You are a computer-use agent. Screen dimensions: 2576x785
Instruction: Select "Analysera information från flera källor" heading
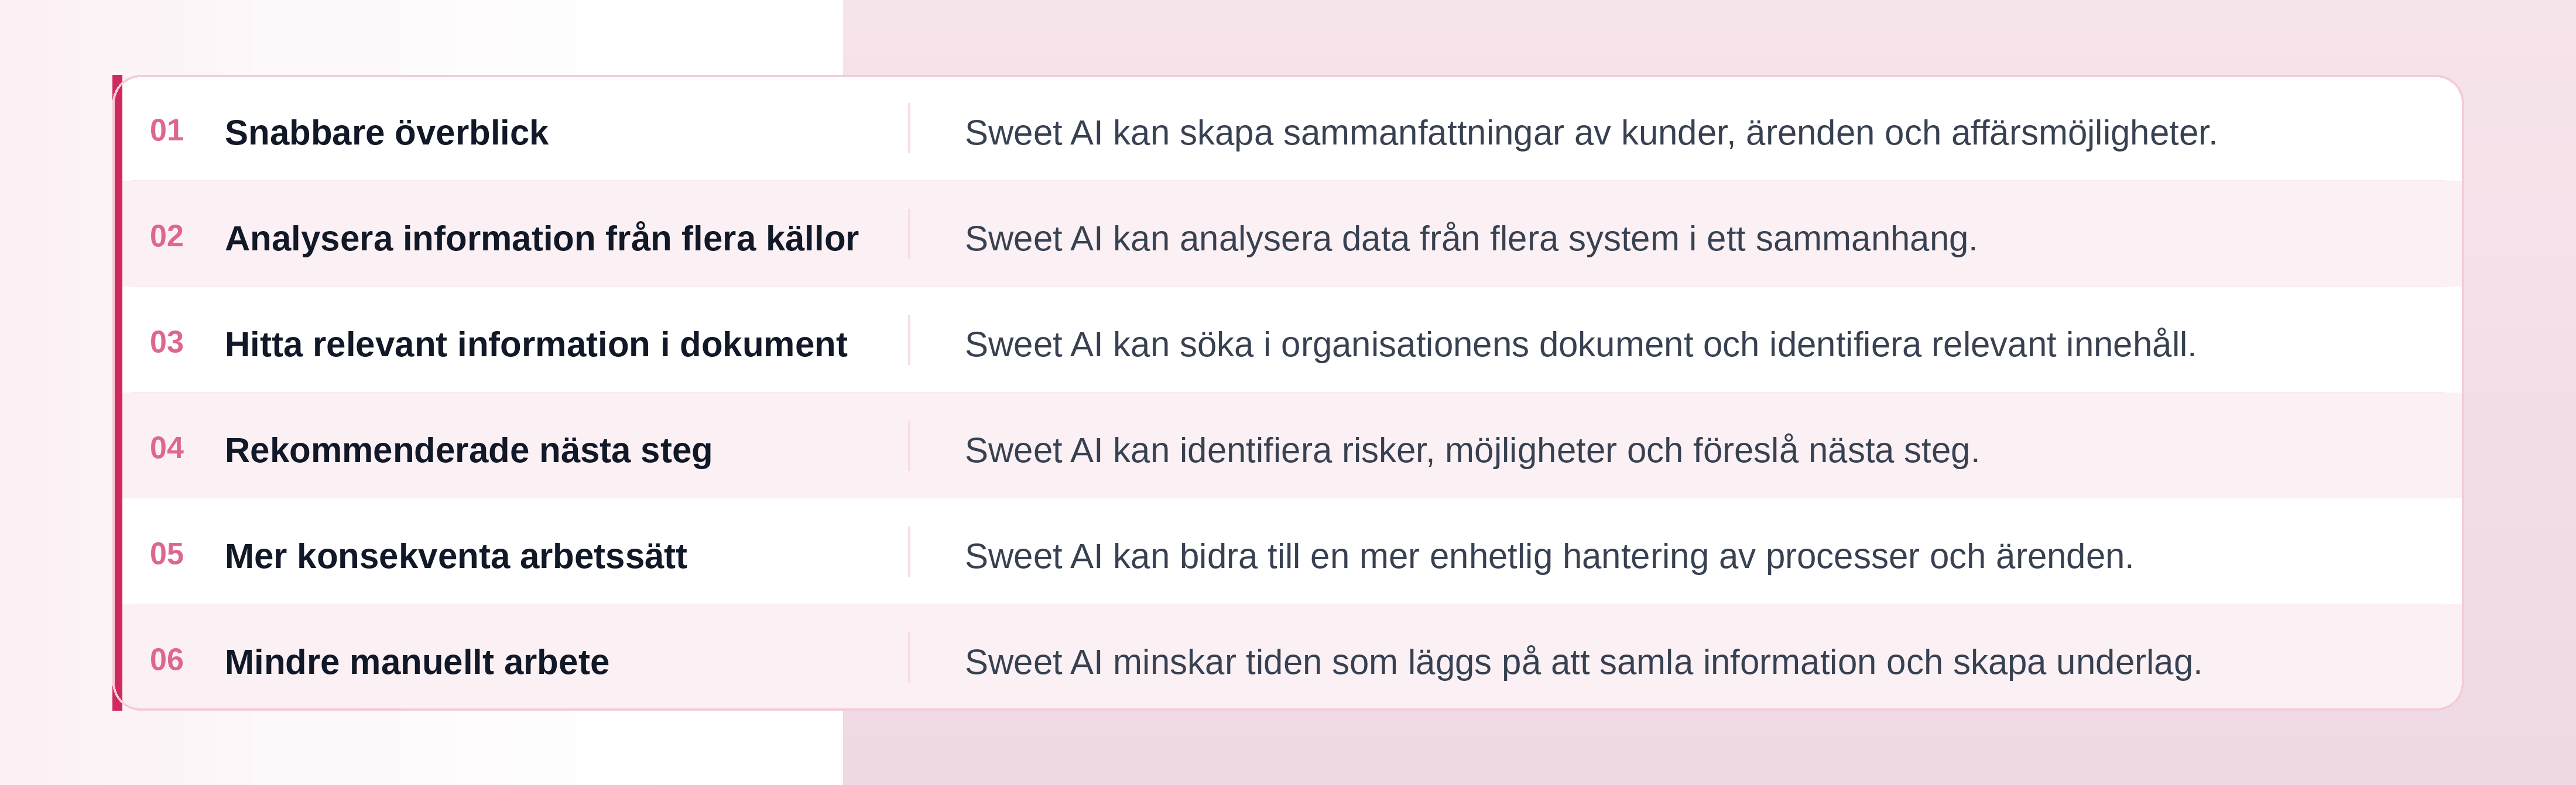click(541, 239)
